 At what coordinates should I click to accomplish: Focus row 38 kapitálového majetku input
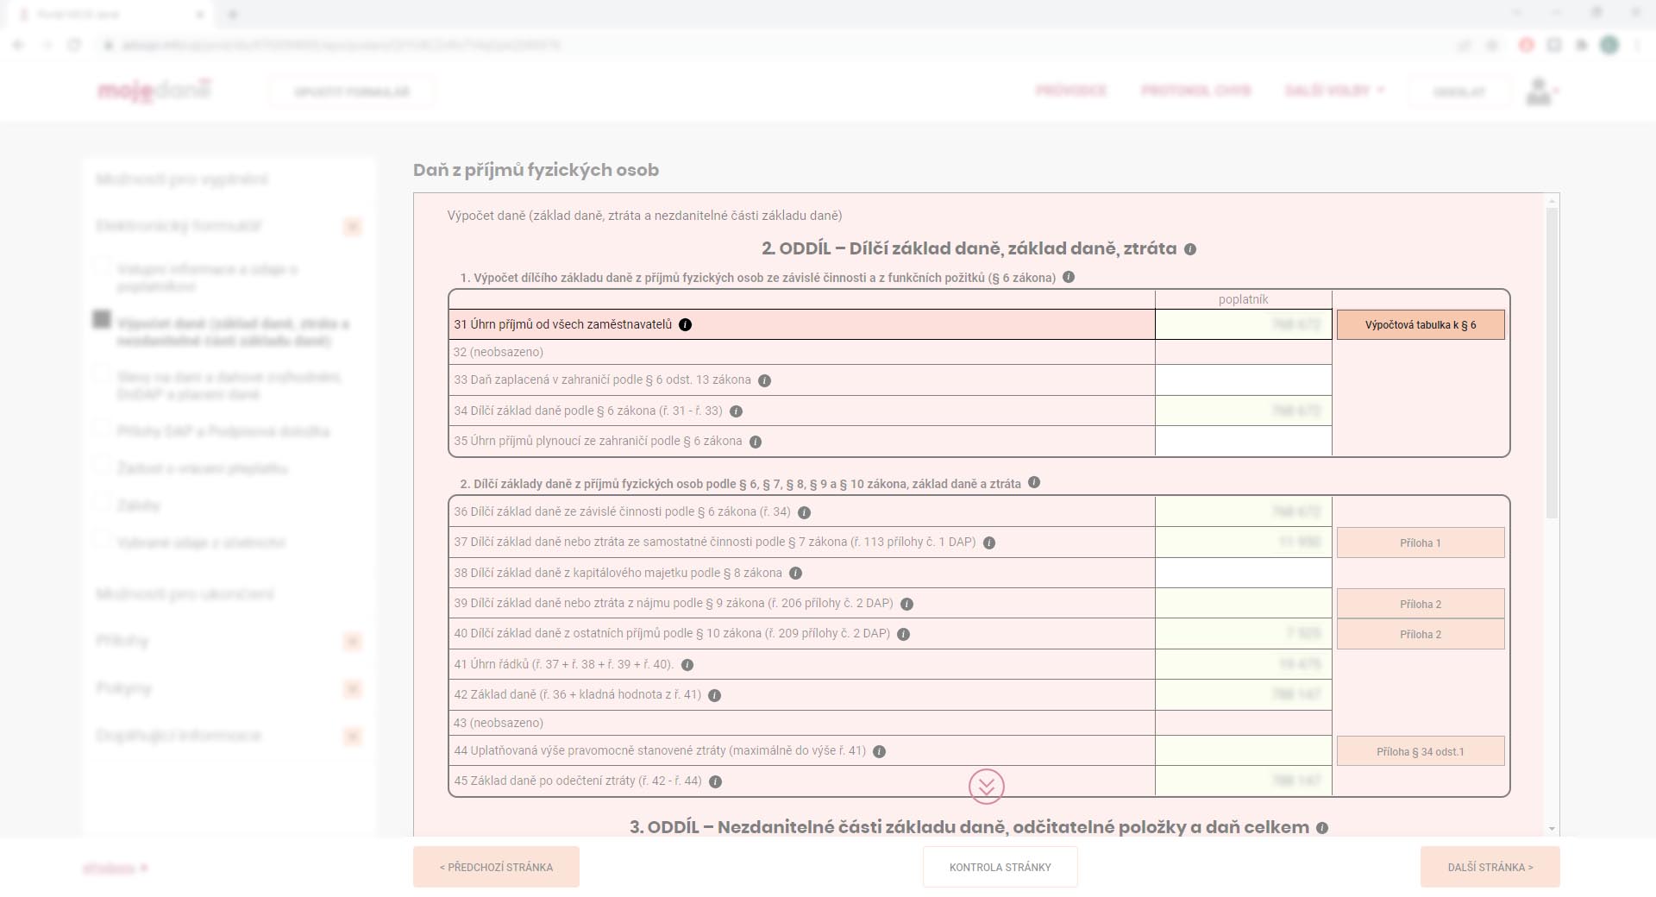1243,574
